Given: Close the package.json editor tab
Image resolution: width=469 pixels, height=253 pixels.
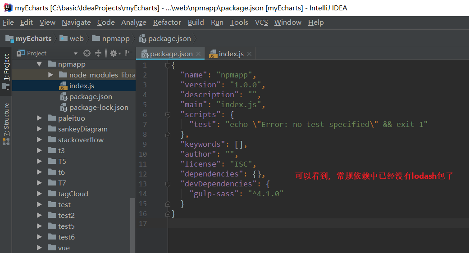Looking at the screenshot, I should click(x=198, y=54).
